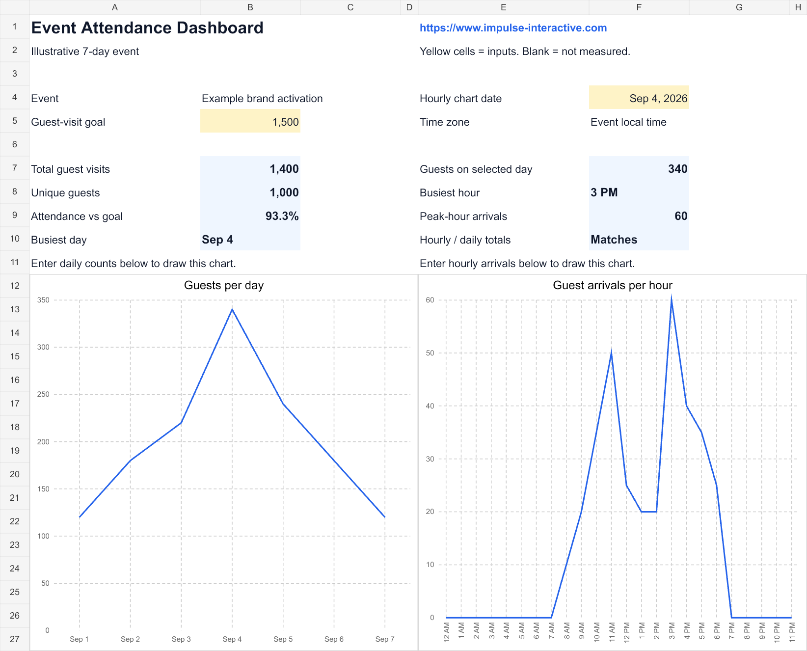Screen dimensions: 807x651
Task: Click the Busiest hour value 3 PM
Action: click(639, 192)
